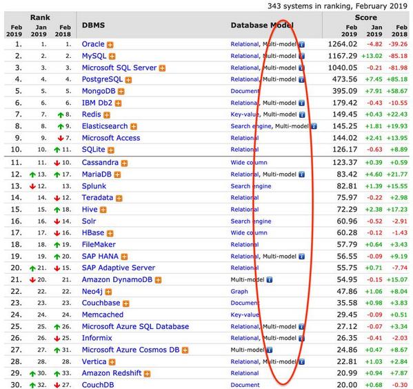Click the multi-model info icon in Oracle row
This screenshot has height=389, width=413.
pyautogui.click(x=302, y=44)
